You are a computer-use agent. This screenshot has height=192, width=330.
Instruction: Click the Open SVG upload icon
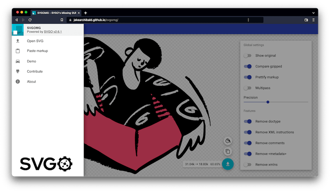click(x=18, y=41)
